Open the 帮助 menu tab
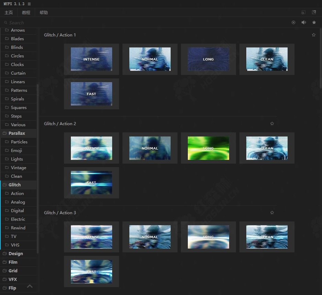The width and height of the screenshot is (322, 295). 44,13
